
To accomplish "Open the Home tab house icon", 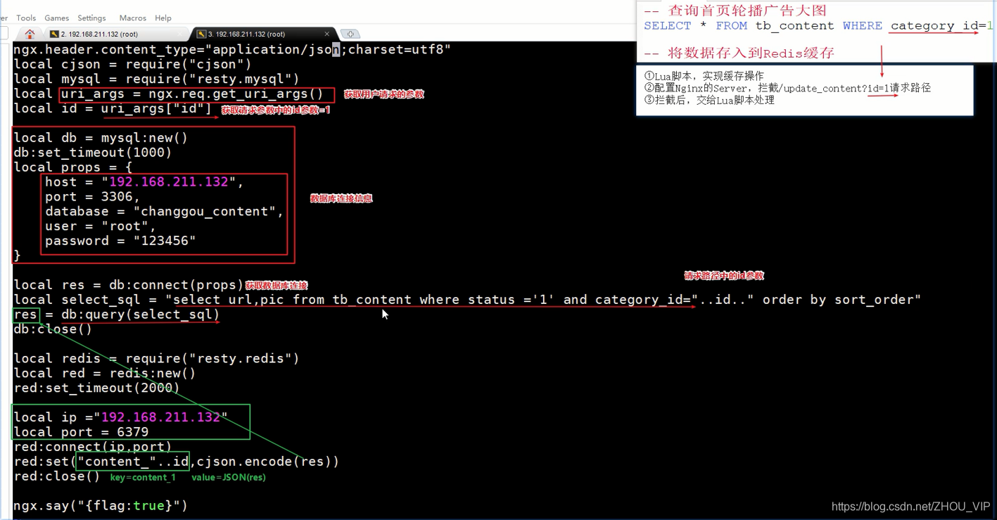I will pyautogui.click(x=30, y=34).
